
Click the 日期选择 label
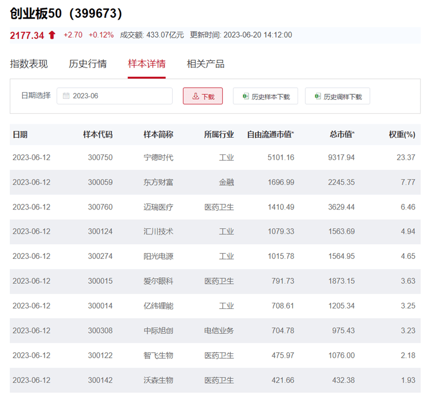coord(36,95)
